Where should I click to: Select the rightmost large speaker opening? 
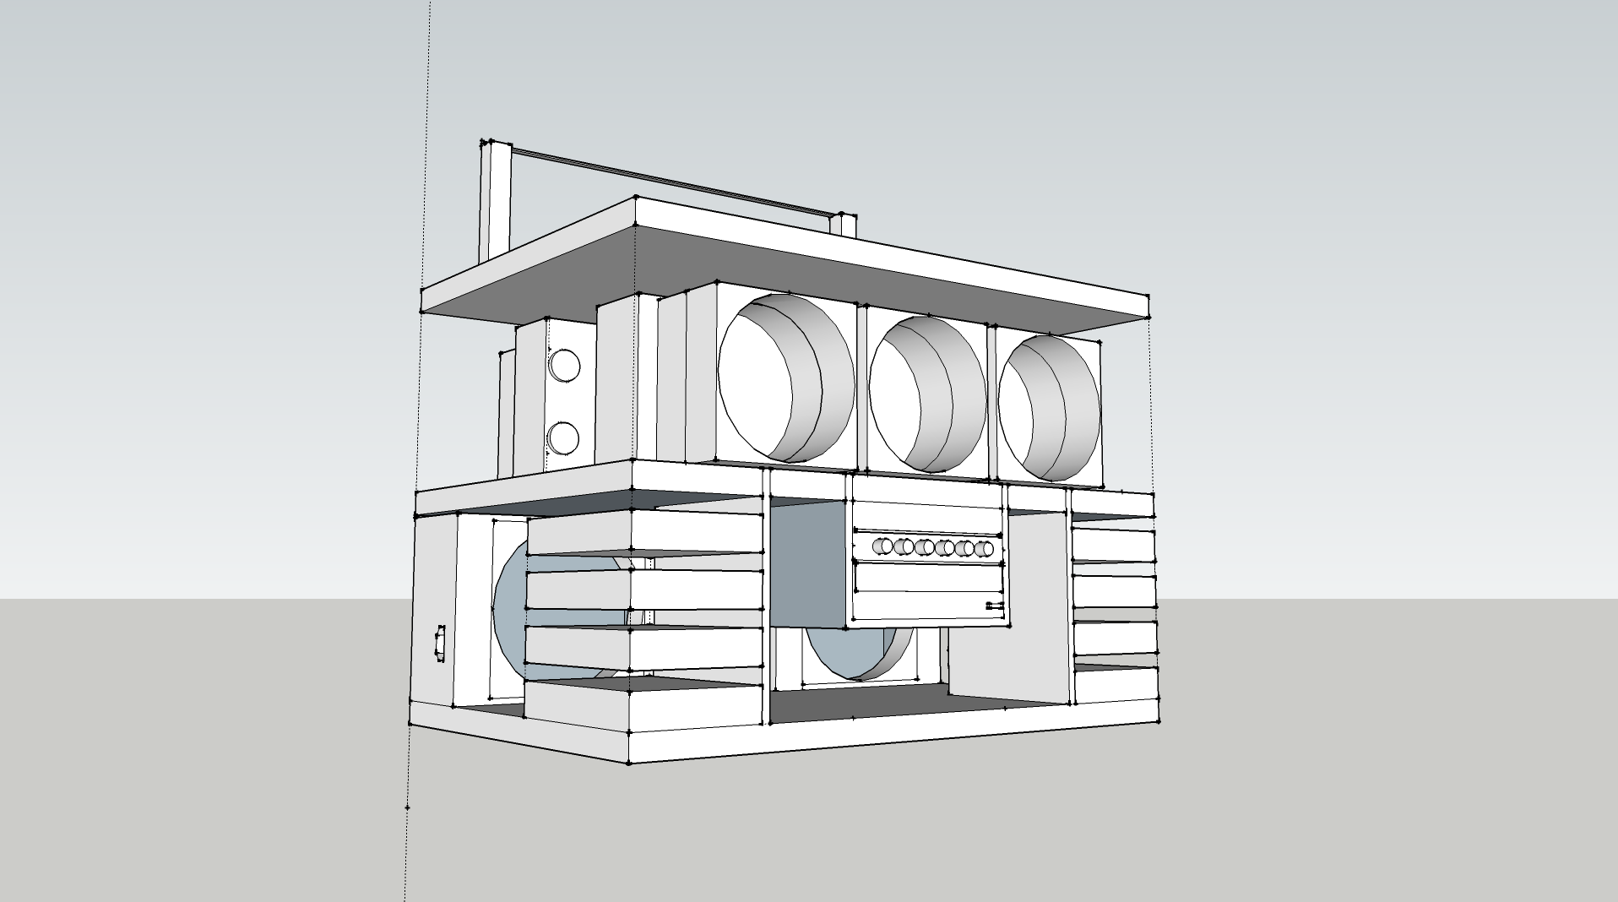1050,407
